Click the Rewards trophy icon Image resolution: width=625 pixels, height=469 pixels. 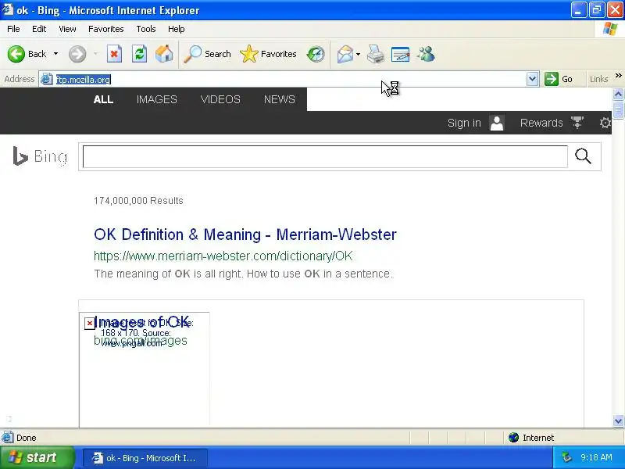pos(577,123)
